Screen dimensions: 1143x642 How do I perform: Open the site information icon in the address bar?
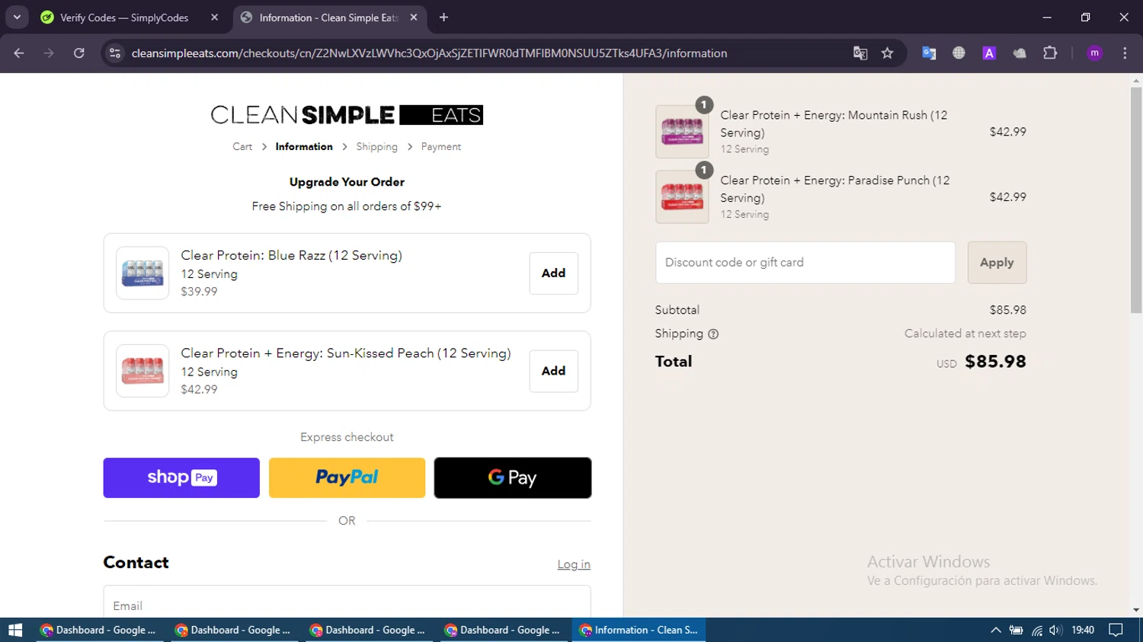115,53
